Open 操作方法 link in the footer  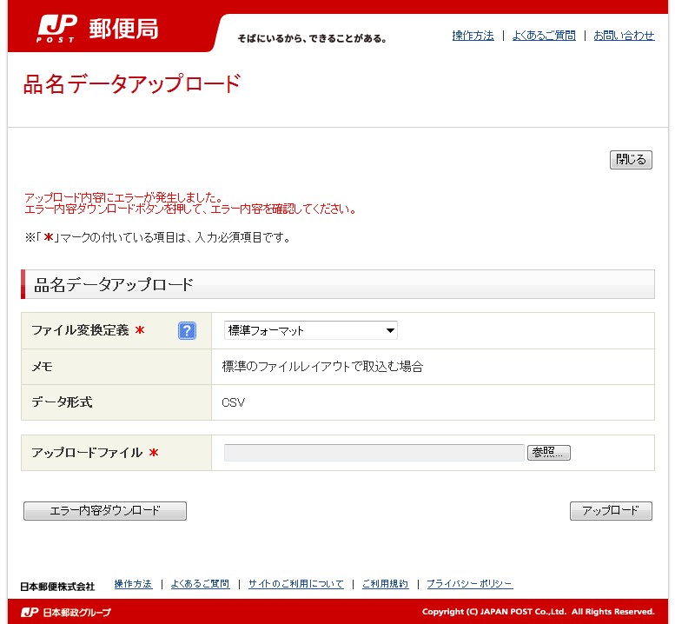pos(133,584)
